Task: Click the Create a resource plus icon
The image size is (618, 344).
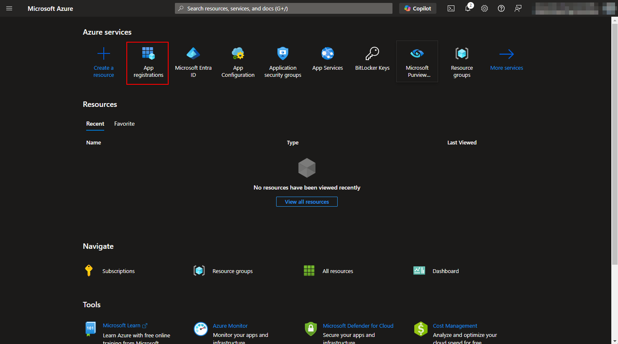Action: click(103, 54)
